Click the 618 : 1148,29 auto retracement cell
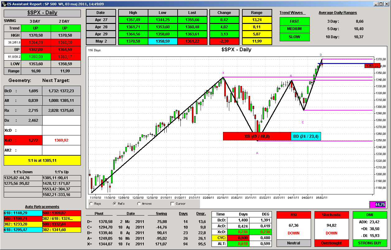 click(x=23, y=213)
